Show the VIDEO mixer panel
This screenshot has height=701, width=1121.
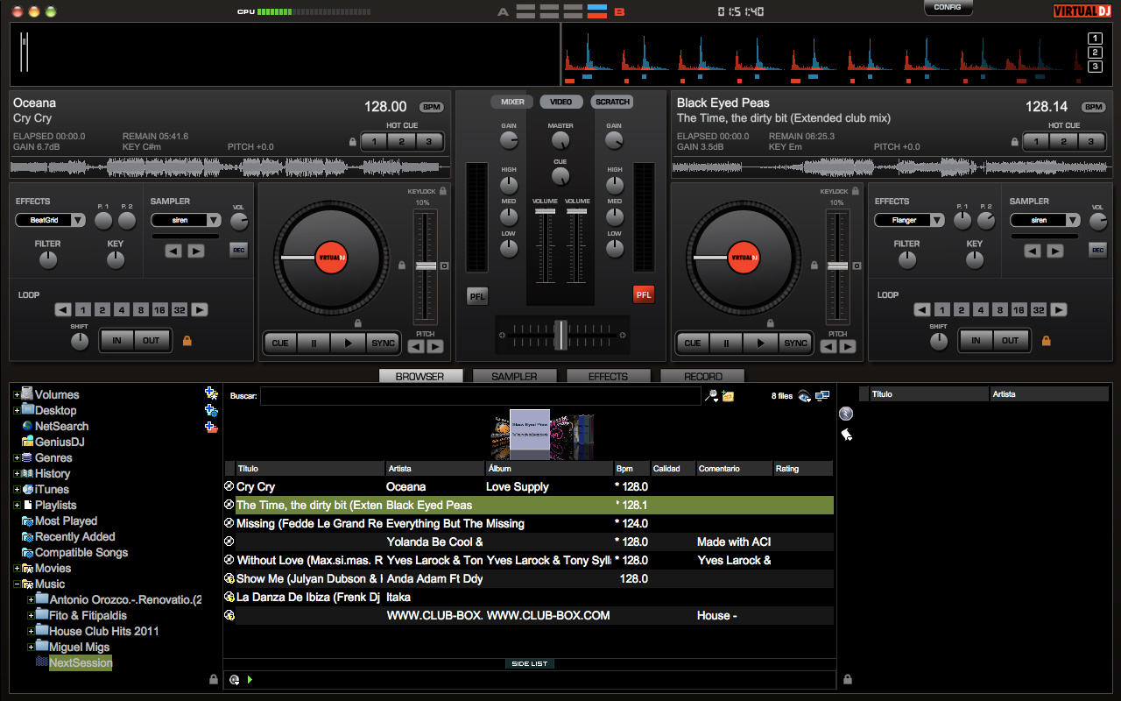561,102
